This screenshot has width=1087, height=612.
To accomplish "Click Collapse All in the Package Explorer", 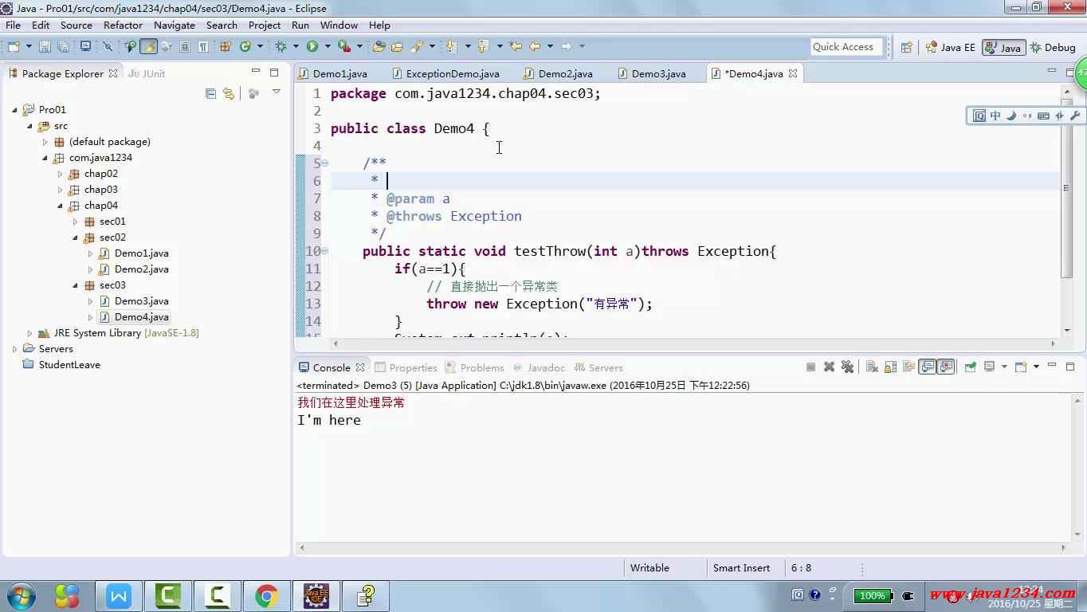I will coord(210,93).
